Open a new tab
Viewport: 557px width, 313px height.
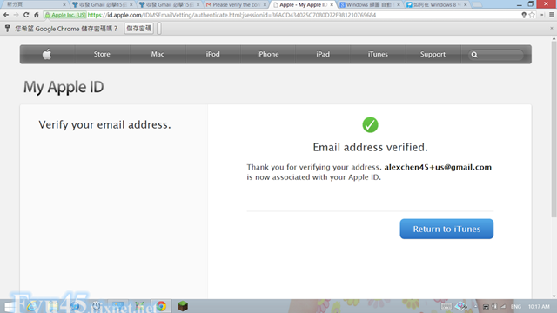(478, 4)
